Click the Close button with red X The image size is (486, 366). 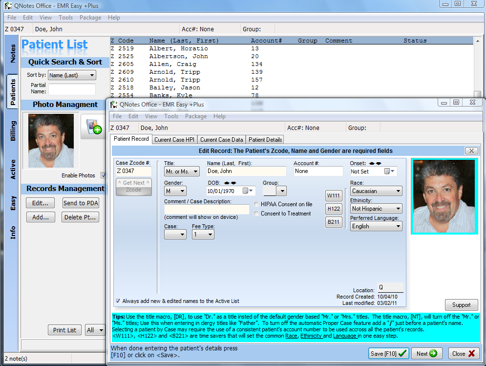[x=464, y=354]
